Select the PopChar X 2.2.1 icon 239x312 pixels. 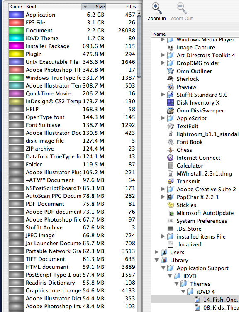pos(171,197)
